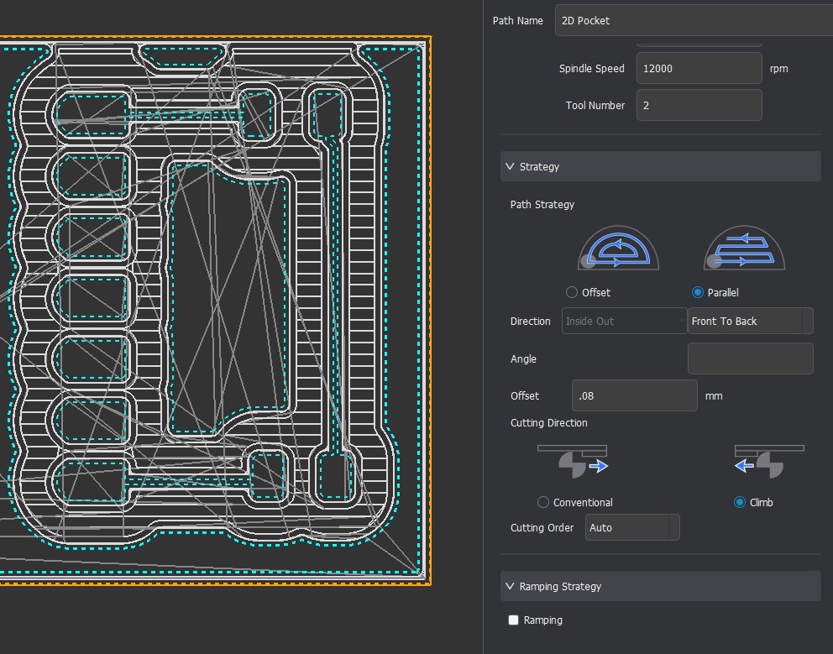Select Conventional cutting direction radio
The height and width of the screenshot is (654, 833).
pyautogui.click(x=543, y=502)
